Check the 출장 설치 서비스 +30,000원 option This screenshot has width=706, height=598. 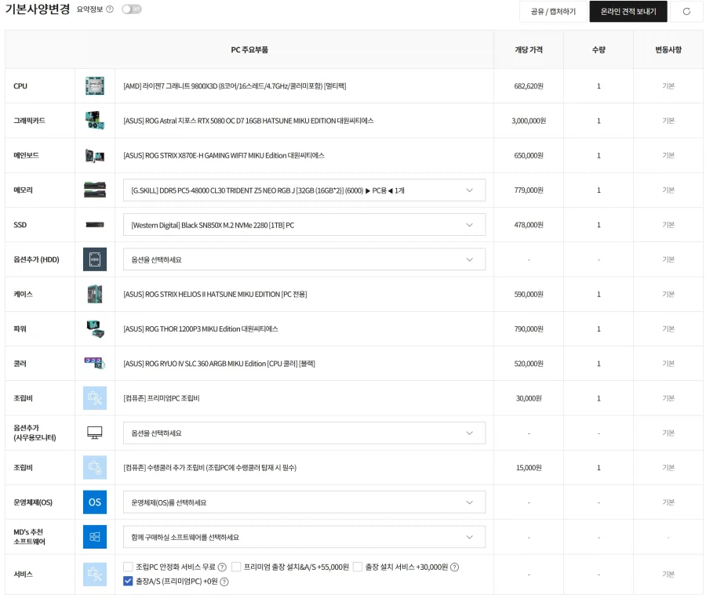click(358, 566)
